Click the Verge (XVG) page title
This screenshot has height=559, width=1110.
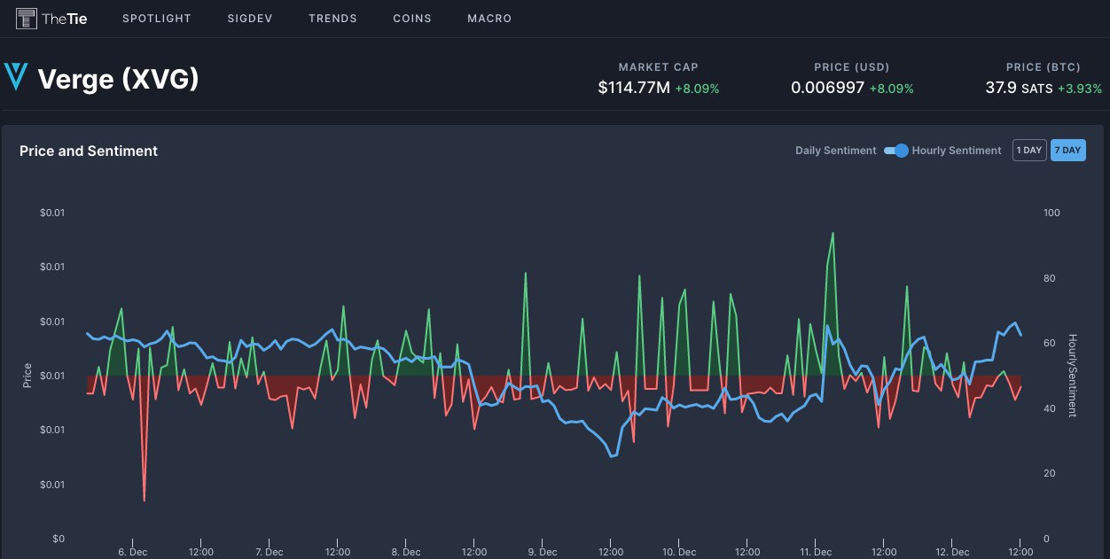(x=118, y=80)
